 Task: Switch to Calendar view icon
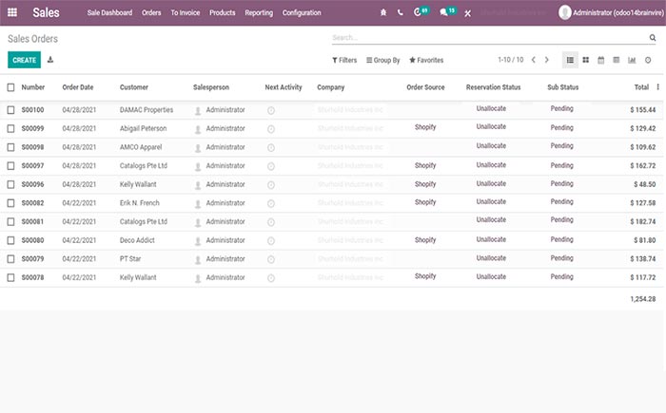[x=600, y=60]
